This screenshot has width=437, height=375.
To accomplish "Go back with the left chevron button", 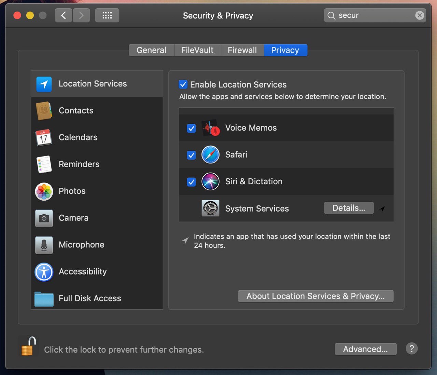I will tap(64, 15).
